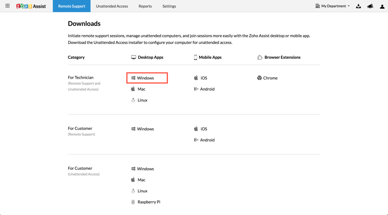Download highlighted Windows app for Technician
This screenshot has height=215, width=388.
click(x=145, y=78)
